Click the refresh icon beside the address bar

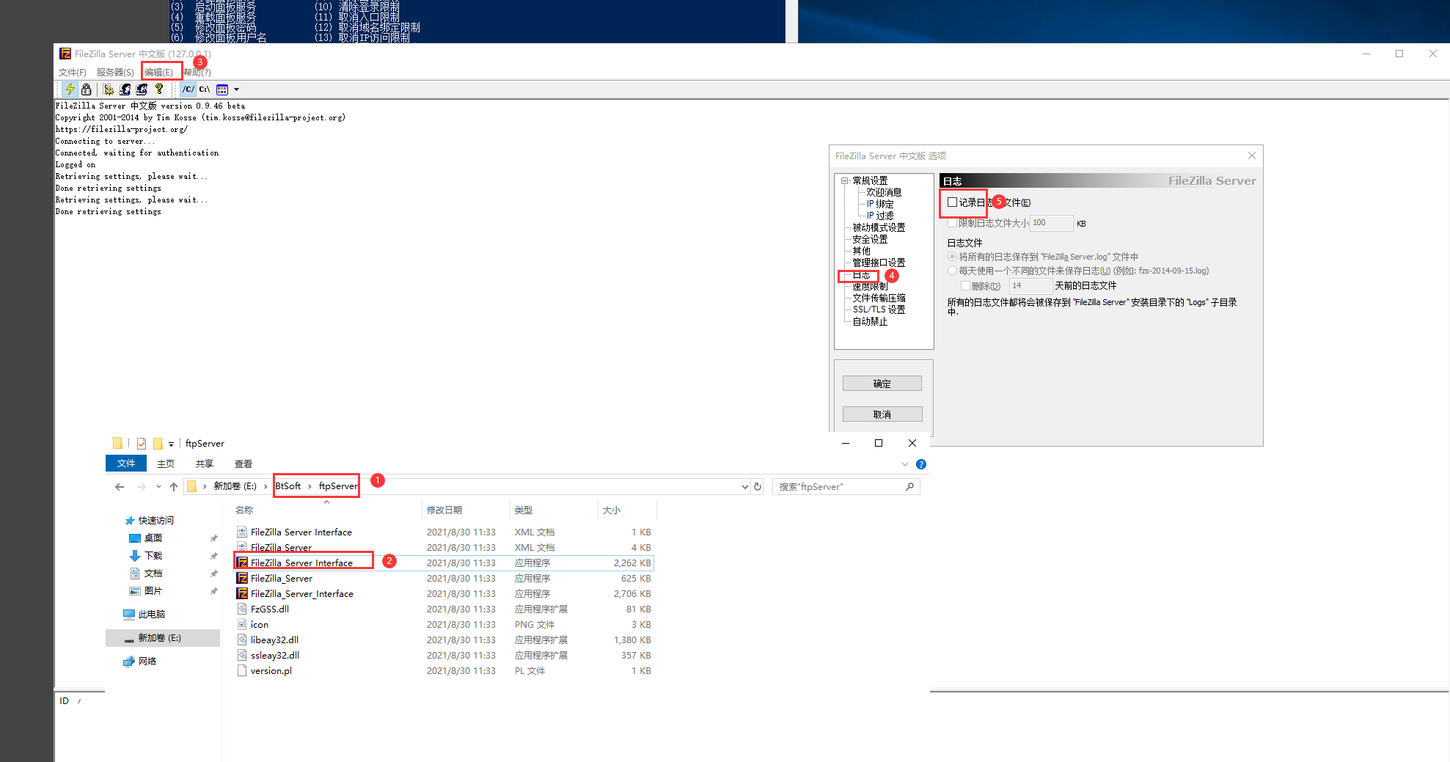click(x=758, y=486)
